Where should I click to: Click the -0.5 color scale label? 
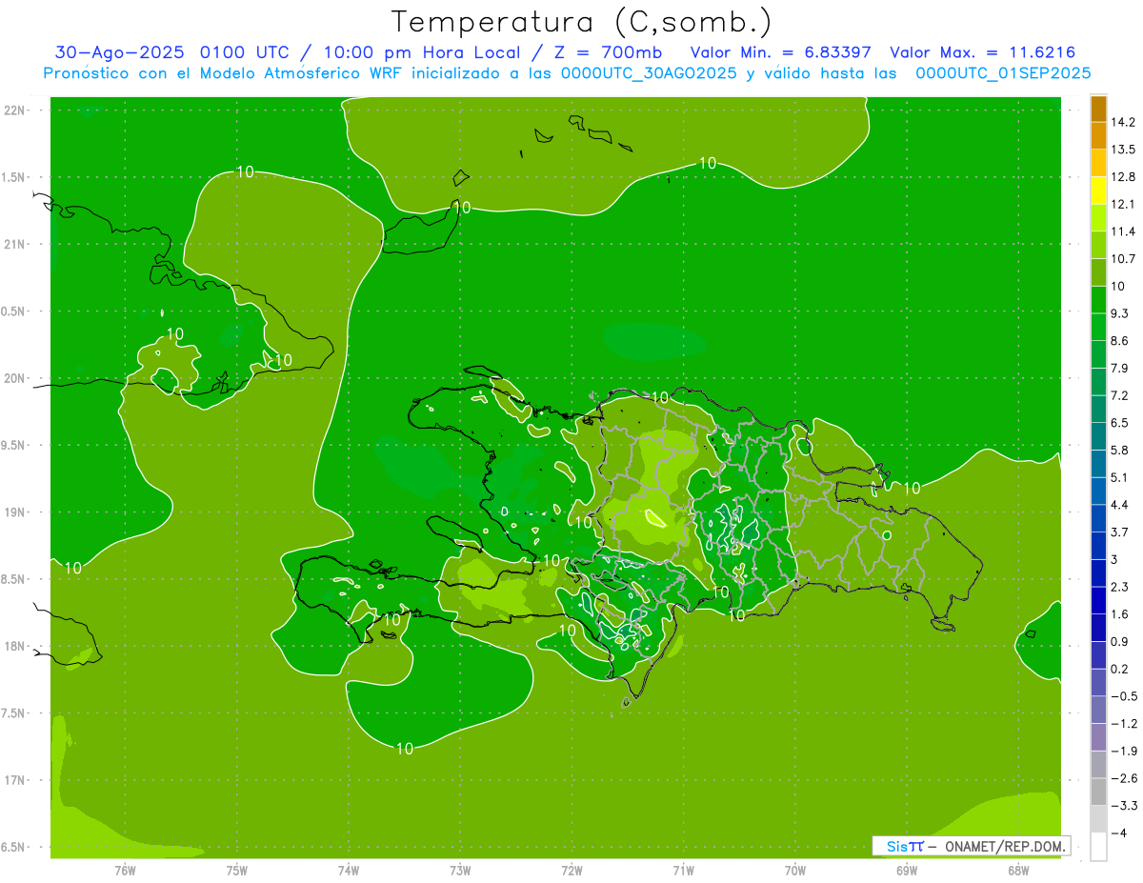1123,696
